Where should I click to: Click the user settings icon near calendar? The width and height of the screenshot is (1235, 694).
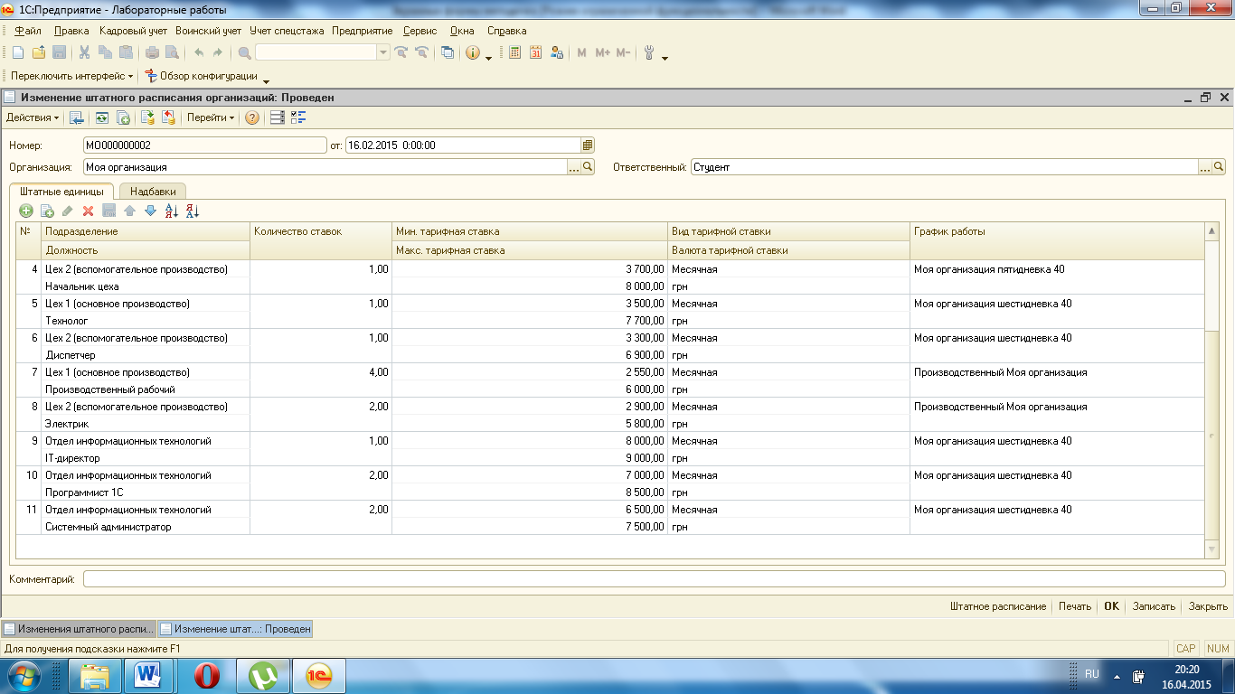(557, 52)
